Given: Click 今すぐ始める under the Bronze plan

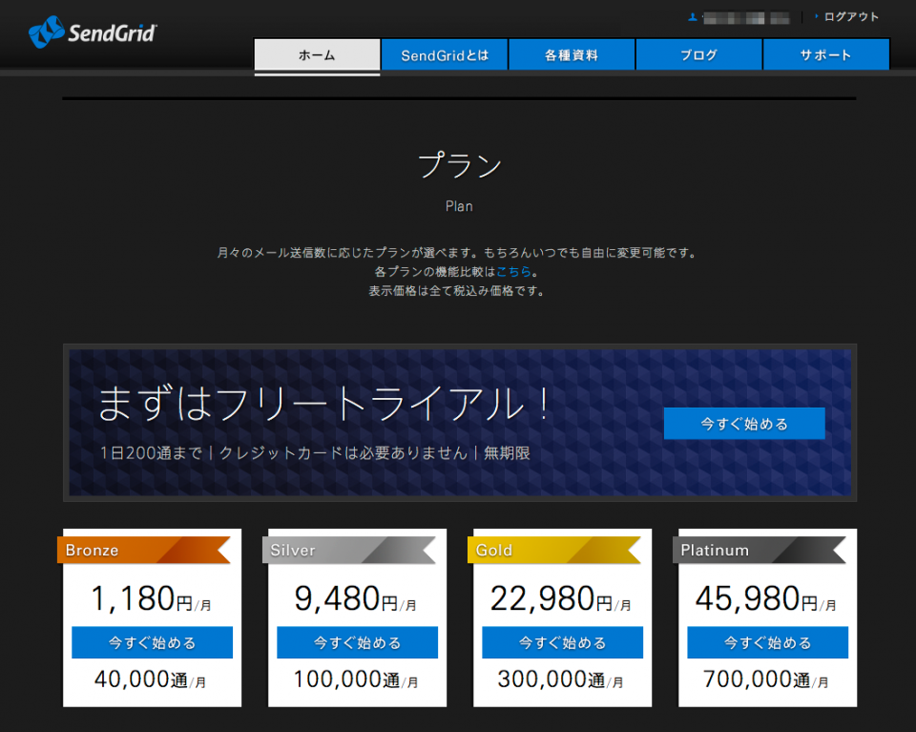Looking at the screenshot, I should (x=152, y=642).
